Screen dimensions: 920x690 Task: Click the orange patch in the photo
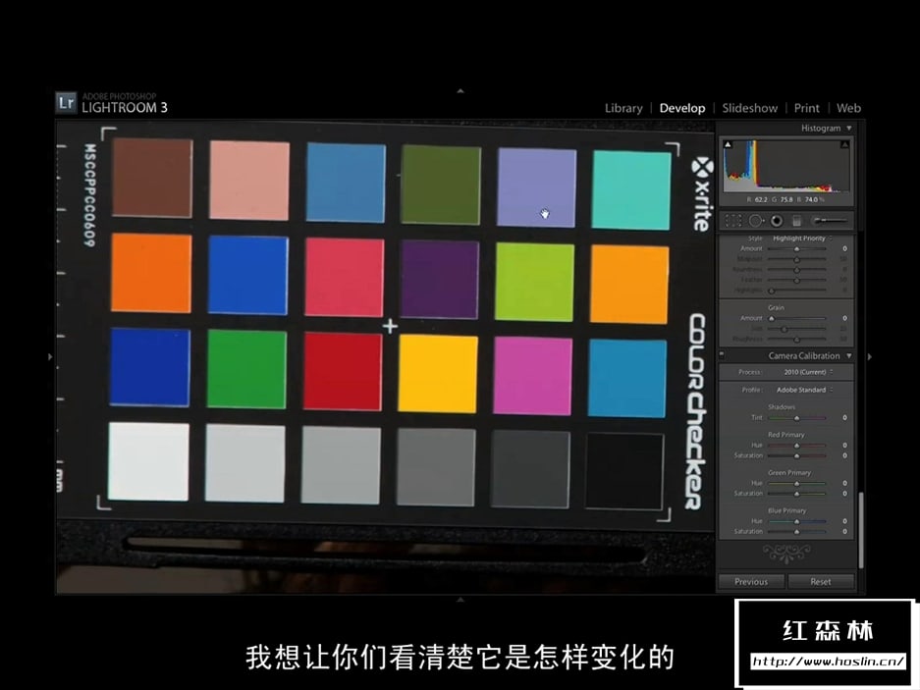[151, 273]
